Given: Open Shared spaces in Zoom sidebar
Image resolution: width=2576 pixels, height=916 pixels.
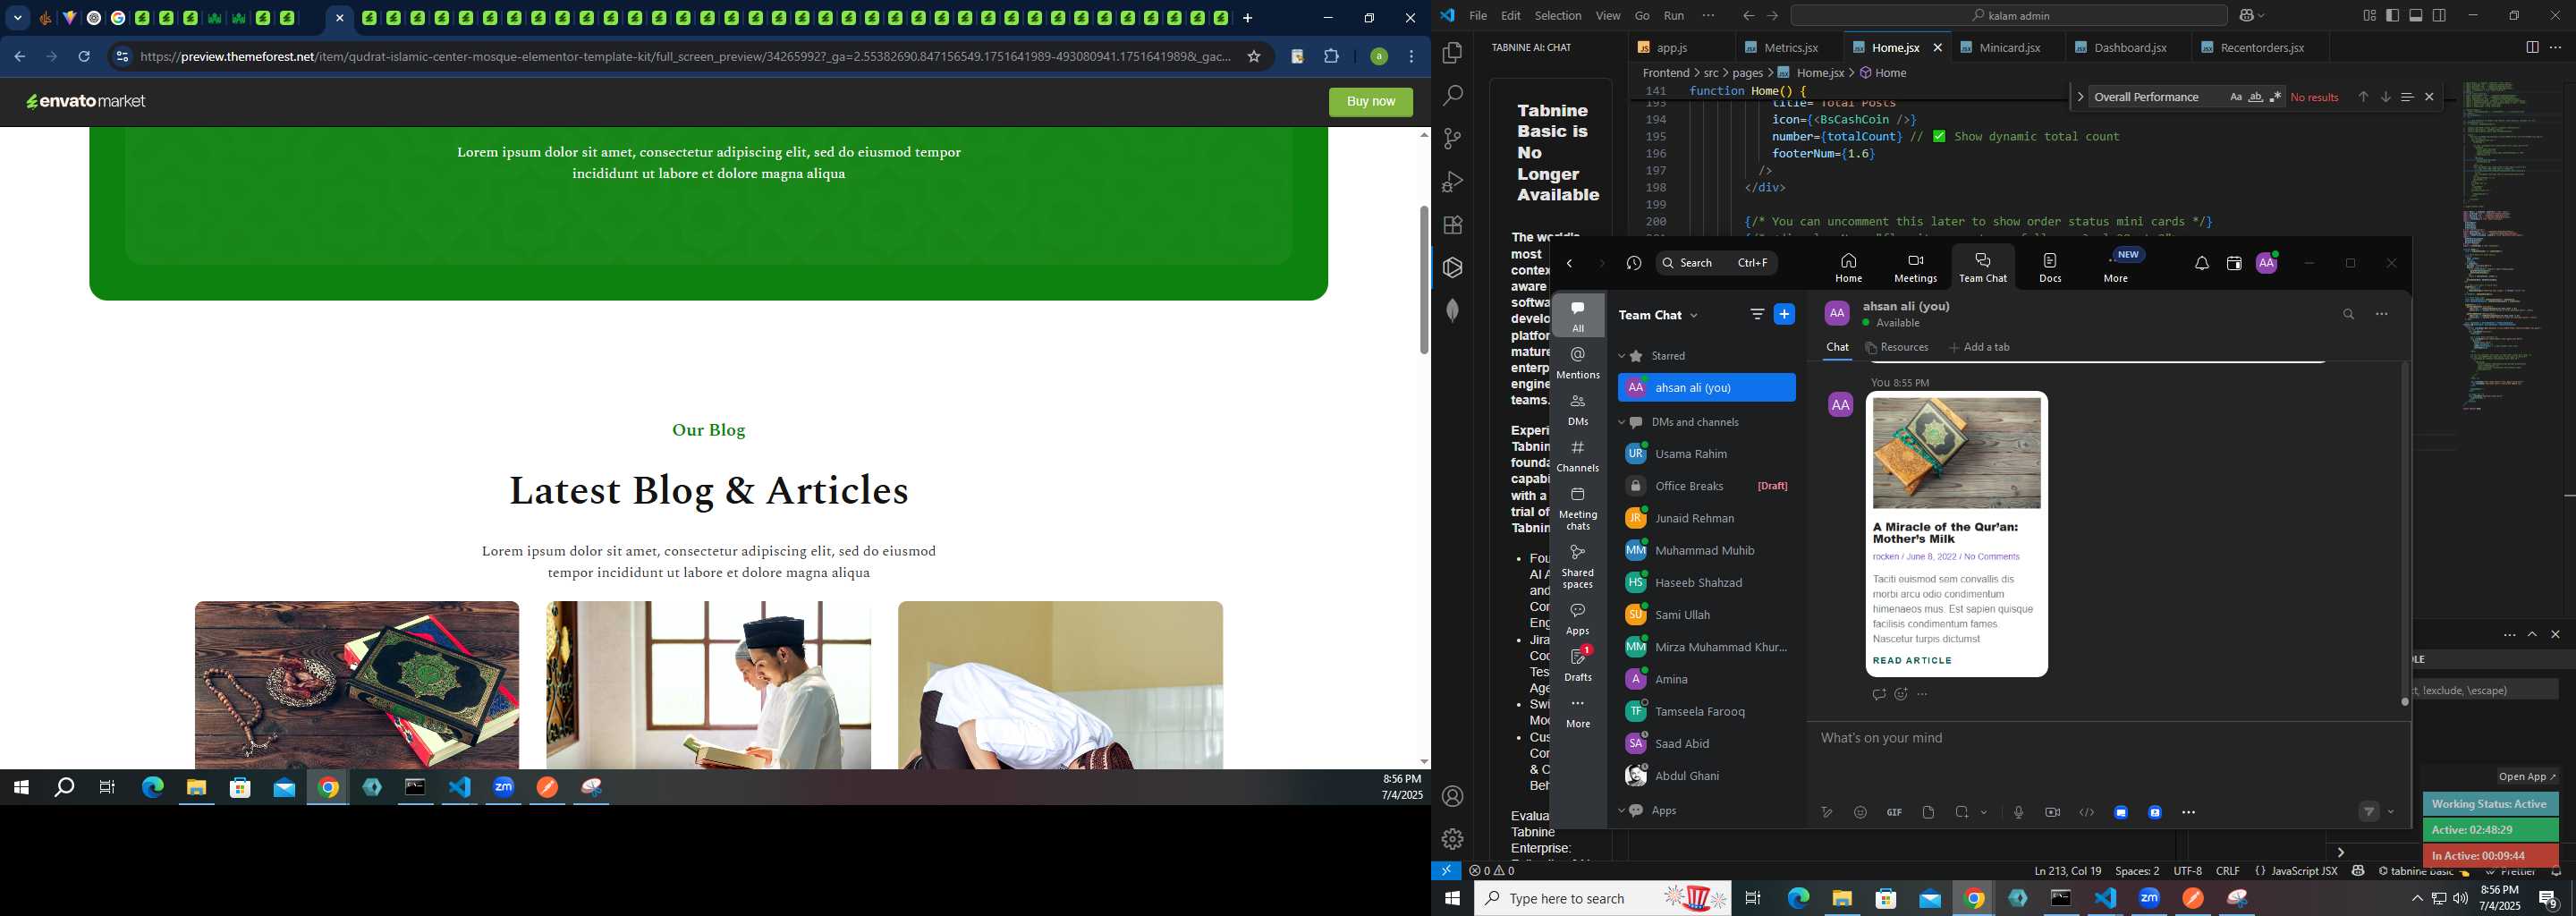Looking at the screenshot, I should [1578, 567].
